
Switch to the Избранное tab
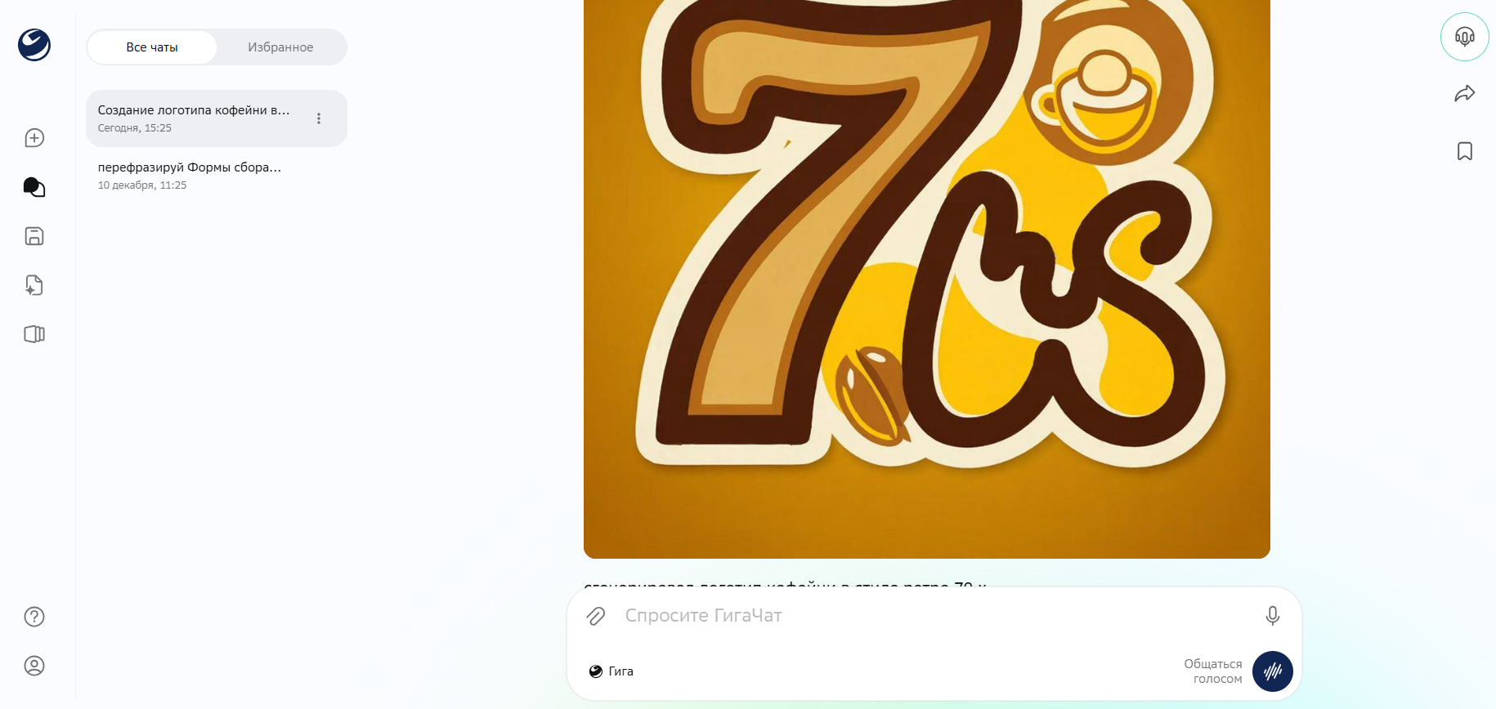pyautogui.click(x=280, y=47)
